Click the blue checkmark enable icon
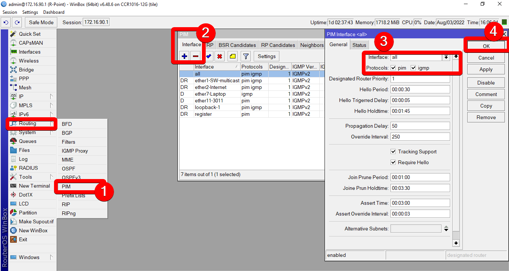The image size is (509, 271). 208,56
